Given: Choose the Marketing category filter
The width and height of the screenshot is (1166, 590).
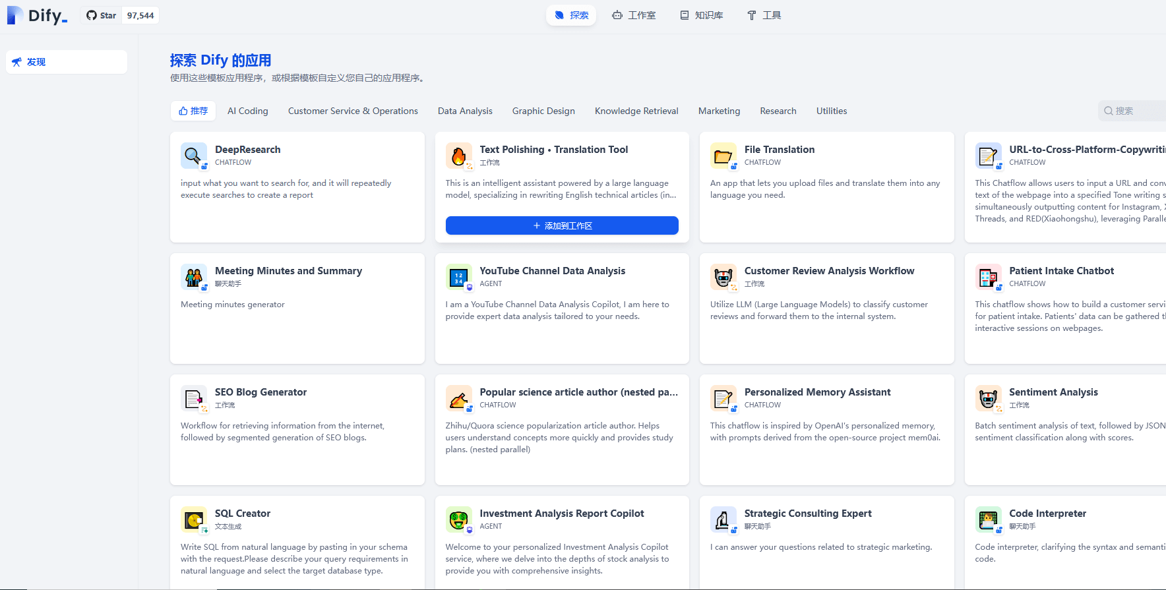Looking at the screenshot, I should click(x=719, y=111).
